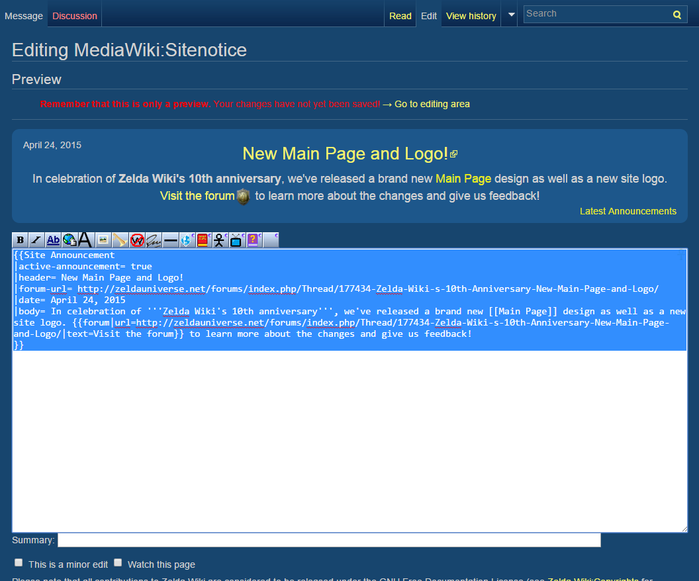
Task: Open 'Latest Announcements' link
Action: 628,211
